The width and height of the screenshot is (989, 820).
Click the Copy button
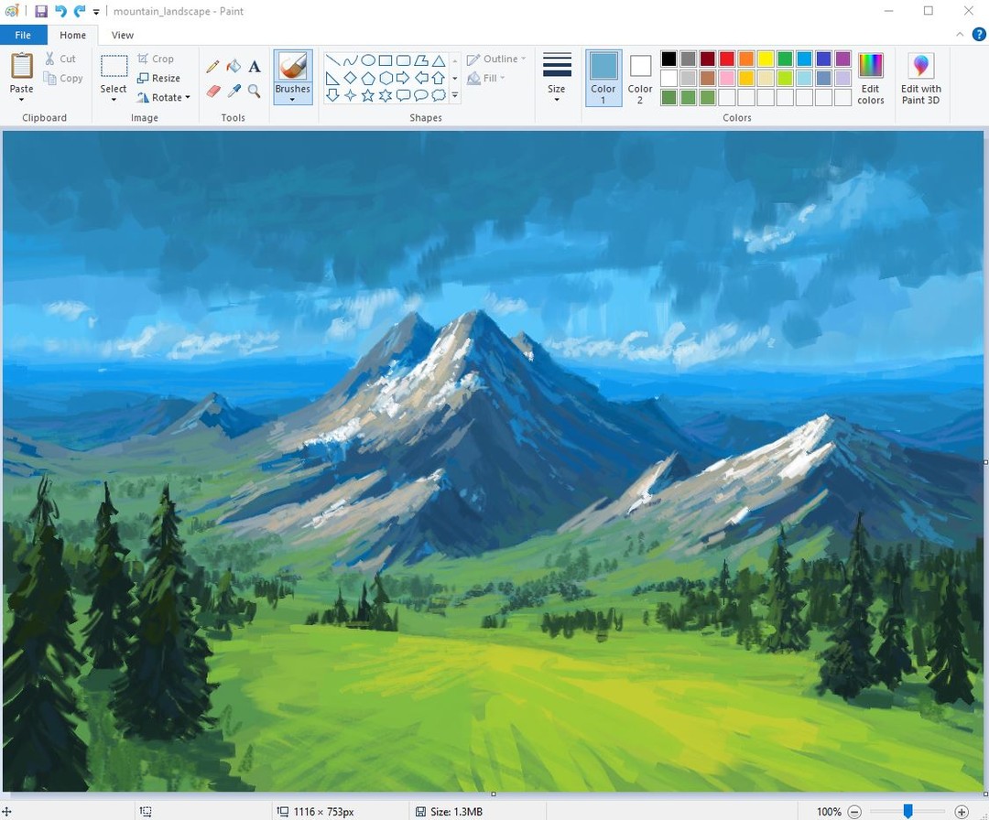point(63,78)
